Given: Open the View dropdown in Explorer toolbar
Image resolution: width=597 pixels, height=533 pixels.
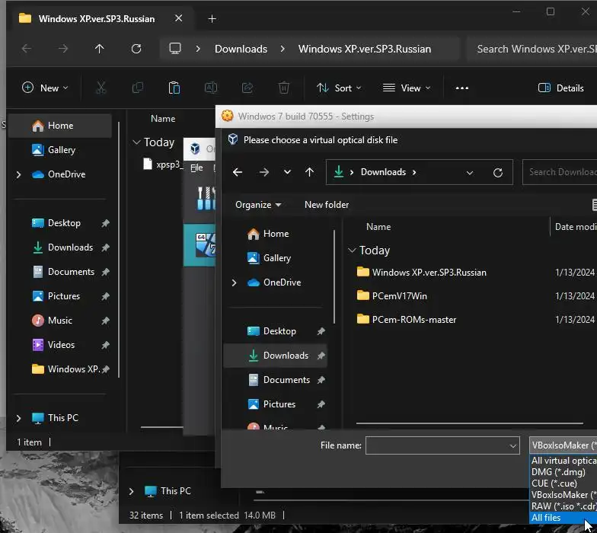Looking at the screenshot, I should pyautogui.click(x=407, y=88).
